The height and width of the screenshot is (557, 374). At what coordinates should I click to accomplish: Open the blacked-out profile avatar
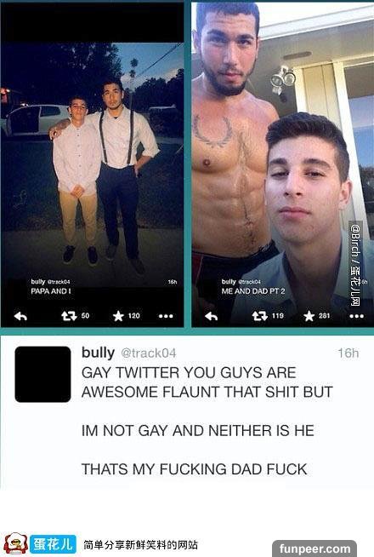pyautogui.click(x=42, y=375)
